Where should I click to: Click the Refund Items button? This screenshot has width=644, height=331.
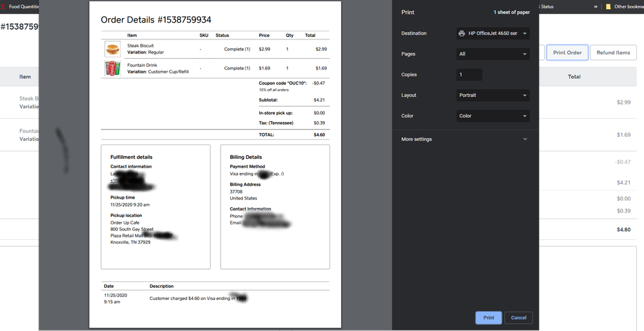click(613, 53)
